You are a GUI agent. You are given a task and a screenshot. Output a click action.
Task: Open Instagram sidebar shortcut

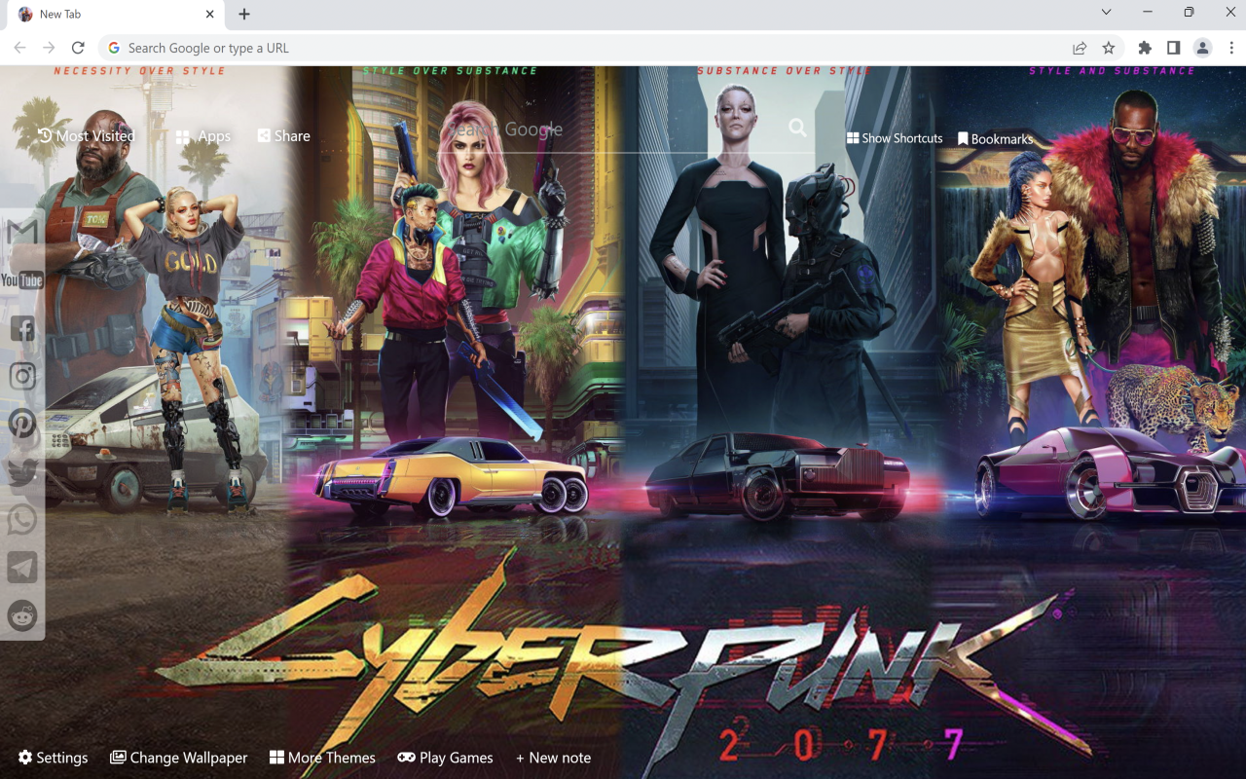pos(22,376)
